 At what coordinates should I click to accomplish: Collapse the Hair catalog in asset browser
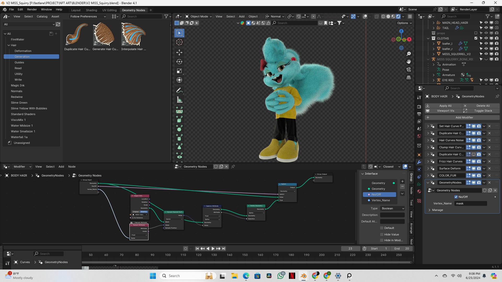pos(9,45)
